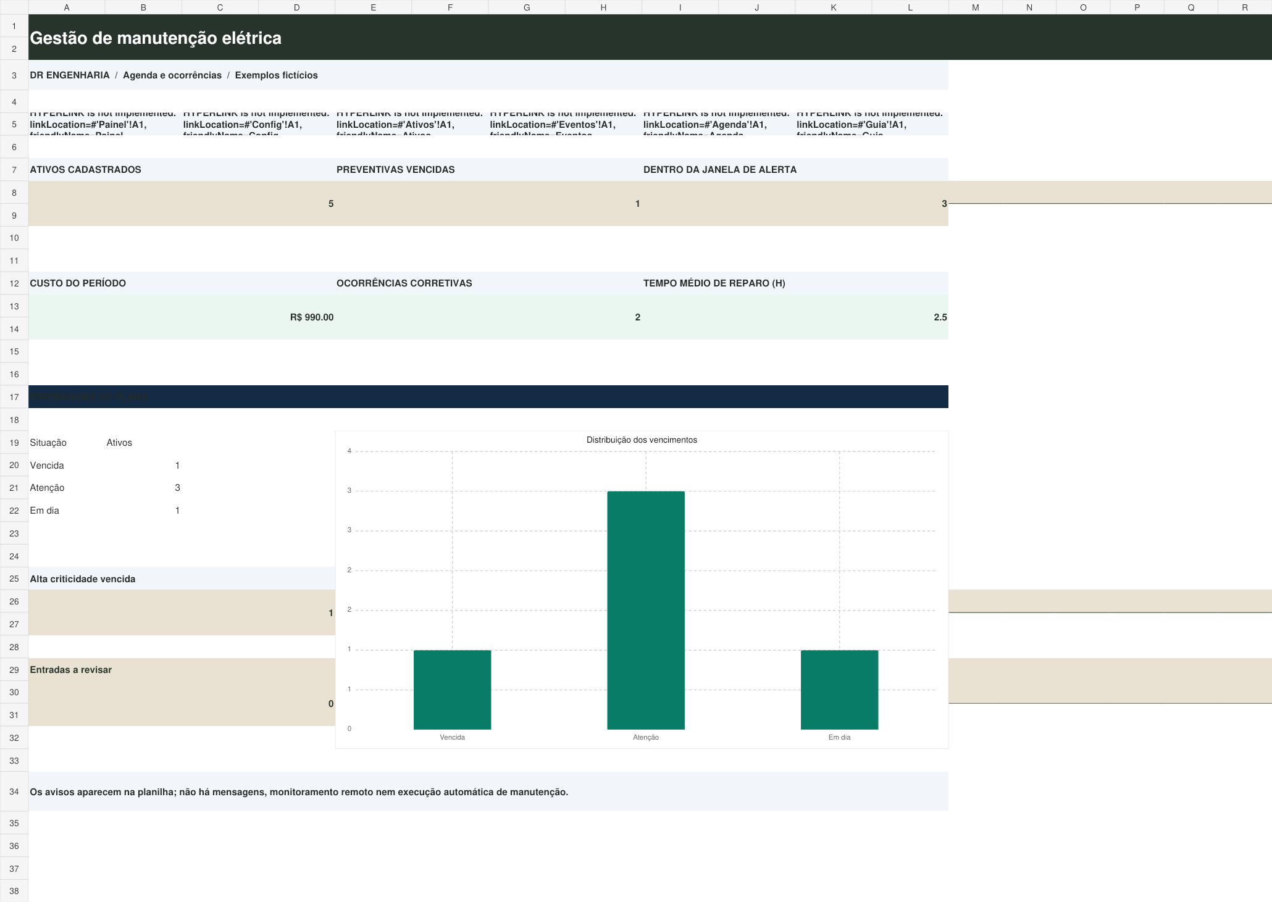Open the Eventos hyperlink cell
This screenshot has height=902, width=1272.
[565, 124]
